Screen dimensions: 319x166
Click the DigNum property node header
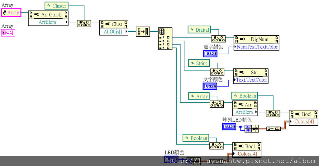click(x=256, y=39)
